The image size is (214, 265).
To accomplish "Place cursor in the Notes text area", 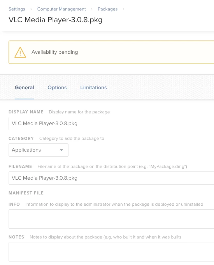I will pos(111,252).
